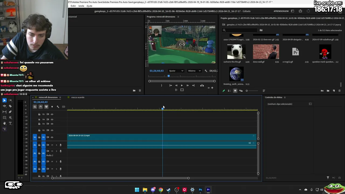Toggle Linked Selection in timeline

pos(46,107)
